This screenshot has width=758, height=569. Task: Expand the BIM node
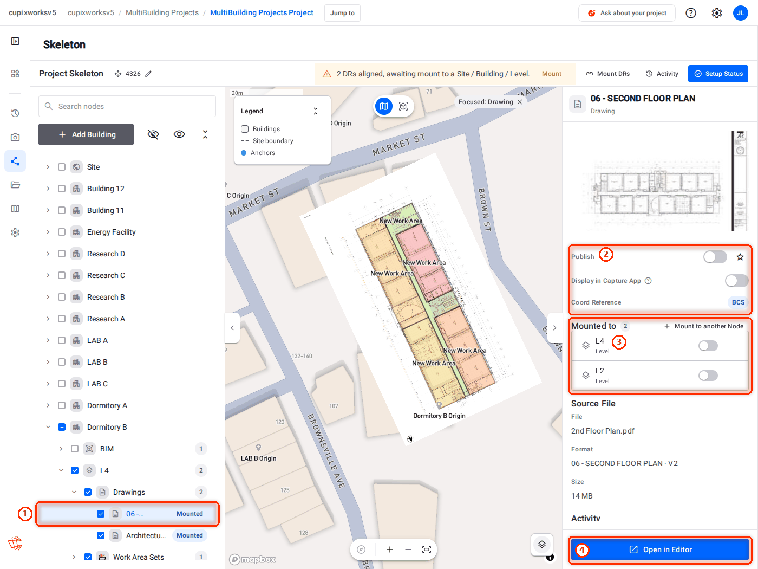pyautogui.click(x=61, y=449)
